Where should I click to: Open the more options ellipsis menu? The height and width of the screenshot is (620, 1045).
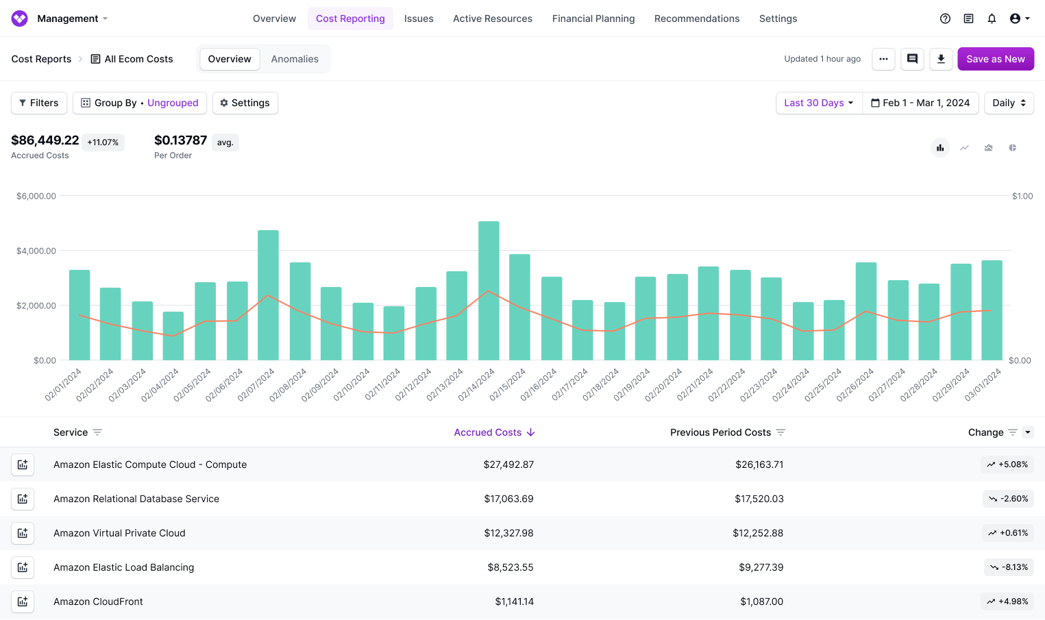point(883,59)
